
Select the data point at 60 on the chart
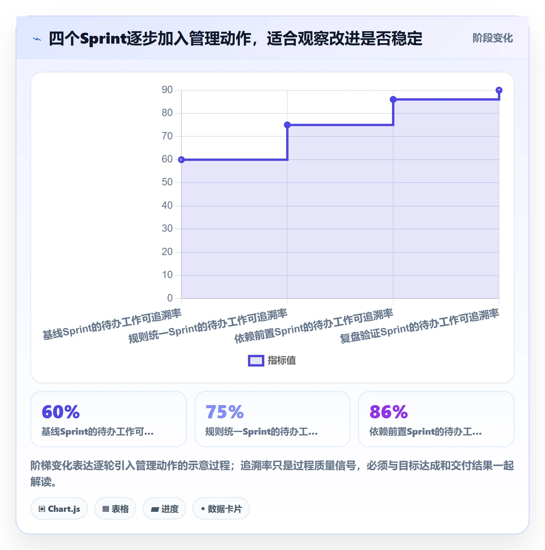click(181, 160)
